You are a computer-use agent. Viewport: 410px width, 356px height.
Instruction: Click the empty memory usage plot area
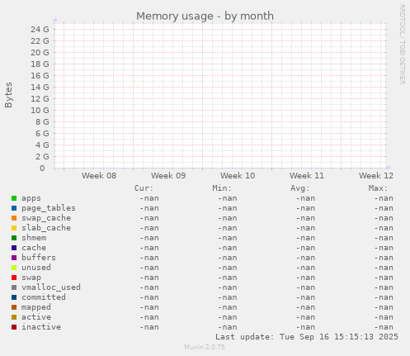tap(220, 95)
